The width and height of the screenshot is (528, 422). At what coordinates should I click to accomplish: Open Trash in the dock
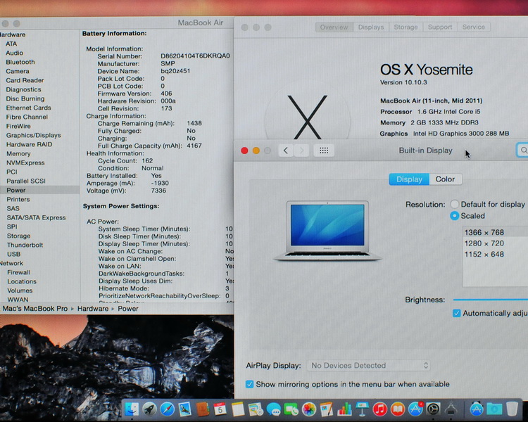coord(512,409)
